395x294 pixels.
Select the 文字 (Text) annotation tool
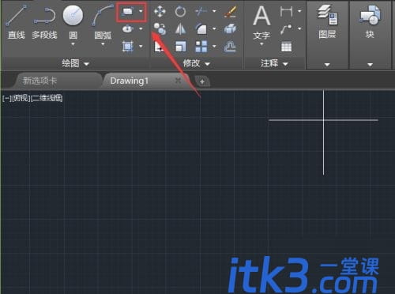coord(261,22)
